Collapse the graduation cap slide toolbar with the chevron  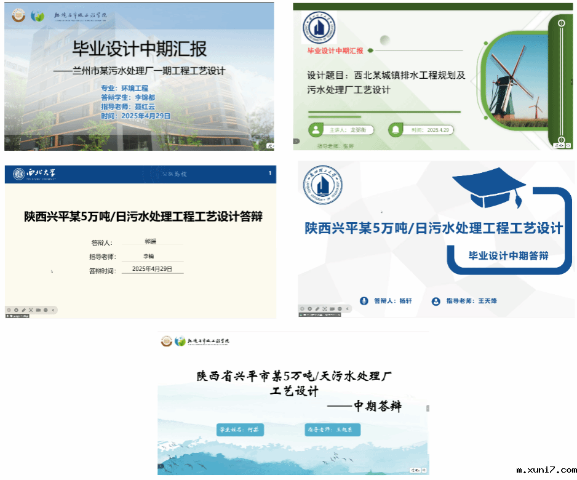click(348, 308)
